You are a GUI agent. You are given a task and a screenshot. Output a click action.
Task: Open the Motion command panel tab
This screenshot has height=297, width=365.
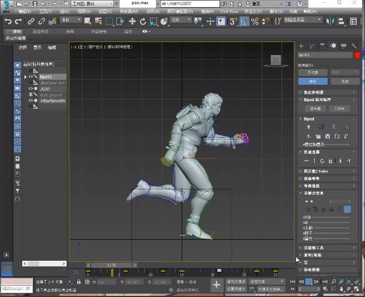pyautogui.click(x=333, y=46)
